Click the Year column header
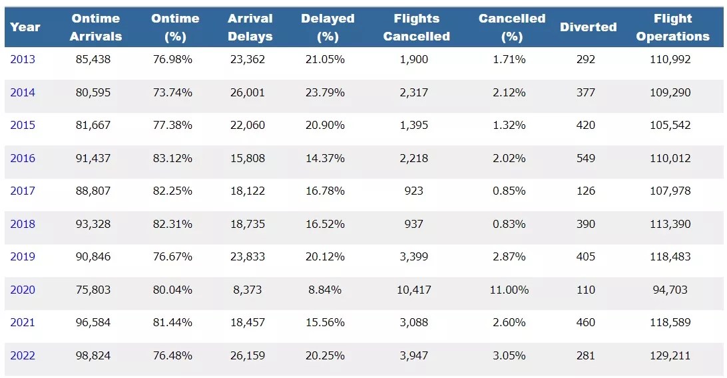Screen dimensions: 727x378 pos(25,27)
